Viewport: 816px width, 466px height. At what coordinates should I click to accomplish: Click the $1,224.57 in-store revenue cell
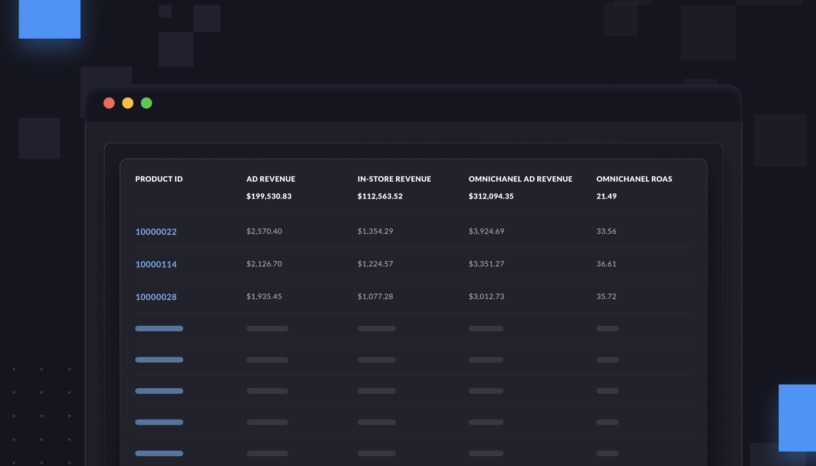click(x=375, y=264)
